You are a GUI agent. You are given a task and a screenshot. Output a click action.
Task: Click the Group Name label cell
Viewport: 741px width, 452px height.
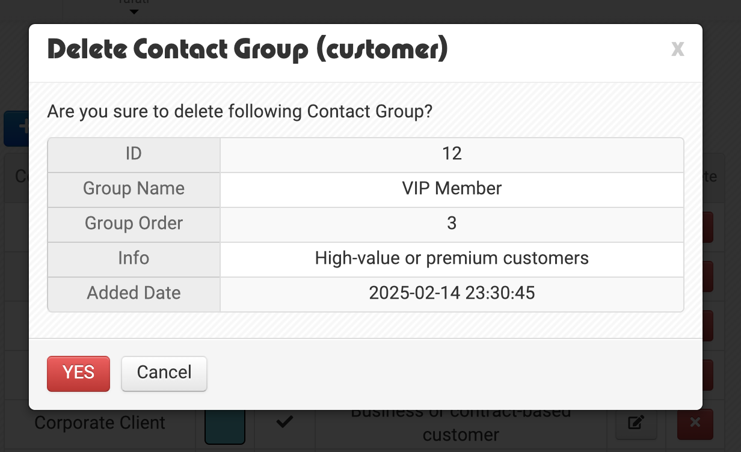[x=134, y=189]
